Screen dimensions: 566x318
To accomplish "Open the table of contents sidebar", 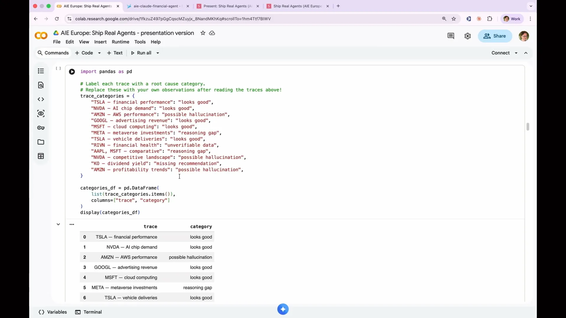I will click(x=41, y=71).
